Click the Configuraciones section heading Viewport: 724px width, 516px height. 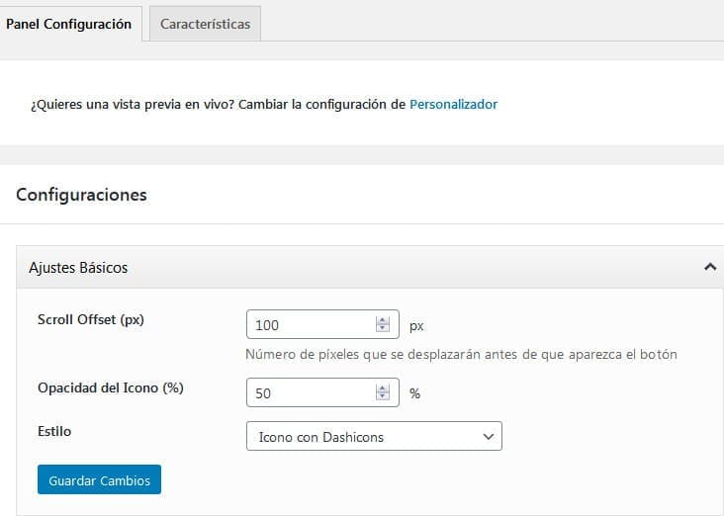81,195
